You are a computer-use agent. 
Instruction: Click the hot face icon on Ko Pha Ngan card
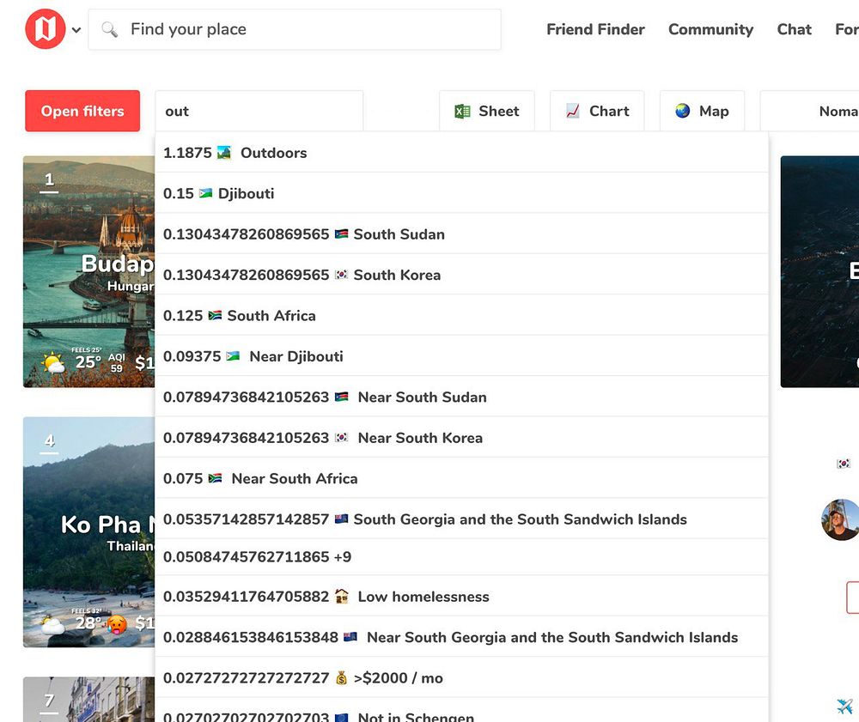coord(117,624)
